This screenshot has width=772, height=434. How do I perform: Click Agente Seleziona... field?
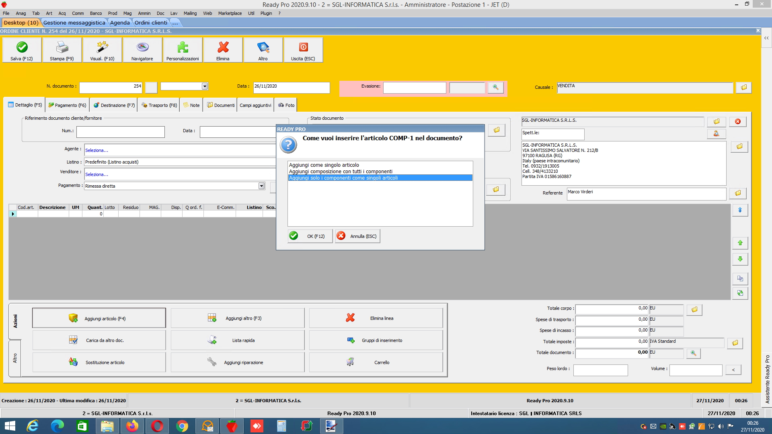(180, 150)
